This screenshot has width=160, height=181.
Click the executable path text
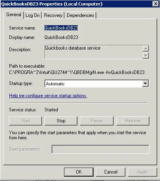(x=77, y=72)
